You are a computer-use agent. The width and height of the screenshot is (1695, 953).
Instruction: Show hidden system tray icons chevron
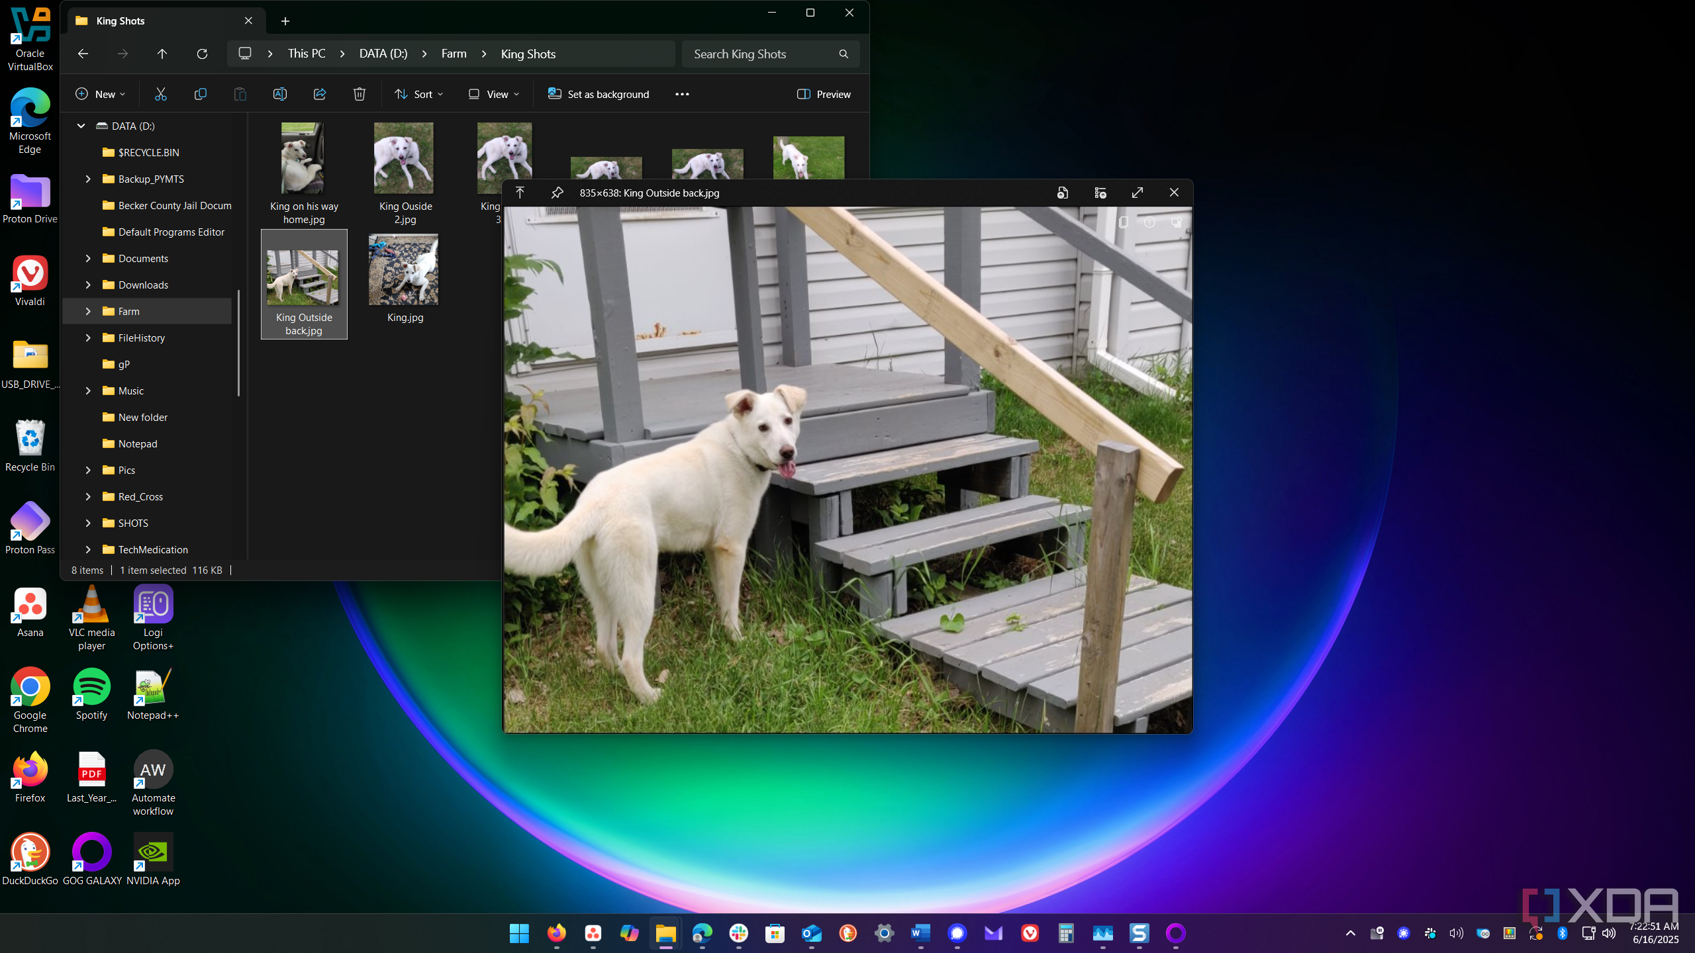click(1351, 933)
